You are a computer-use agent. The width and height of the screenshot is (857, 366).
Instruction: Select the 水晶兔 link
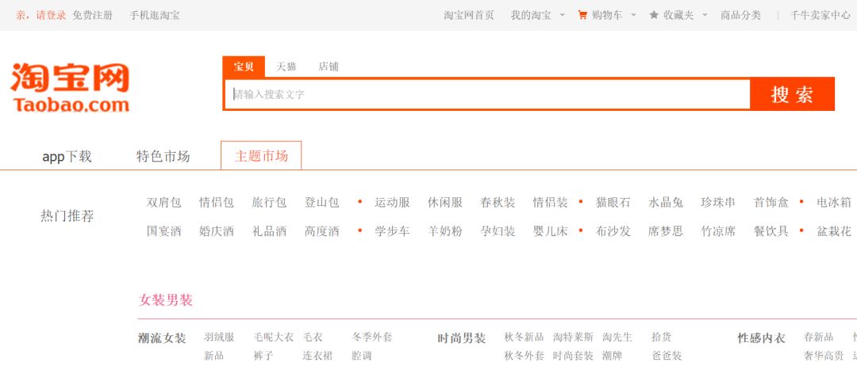coord(666,203)
